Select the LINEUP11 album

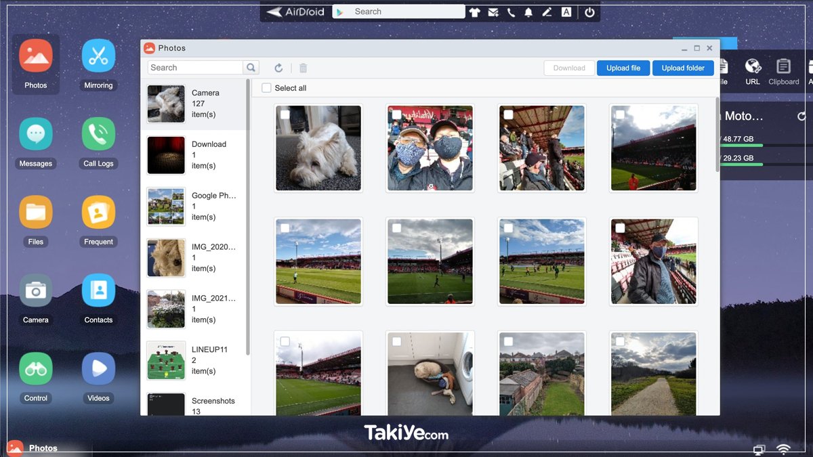(194, 361)
